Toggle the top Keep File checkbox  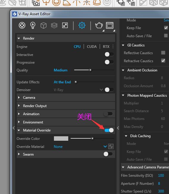pos(166,28)
